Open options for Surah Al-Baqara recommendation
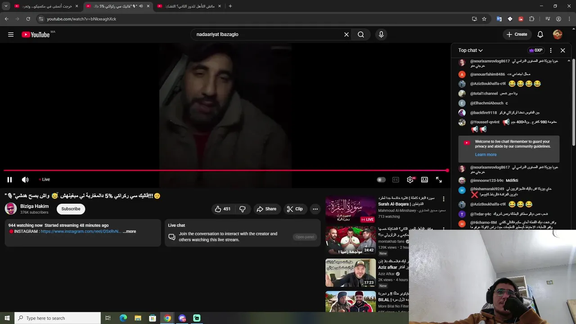 pyautogui.click(x=443, y=199)
